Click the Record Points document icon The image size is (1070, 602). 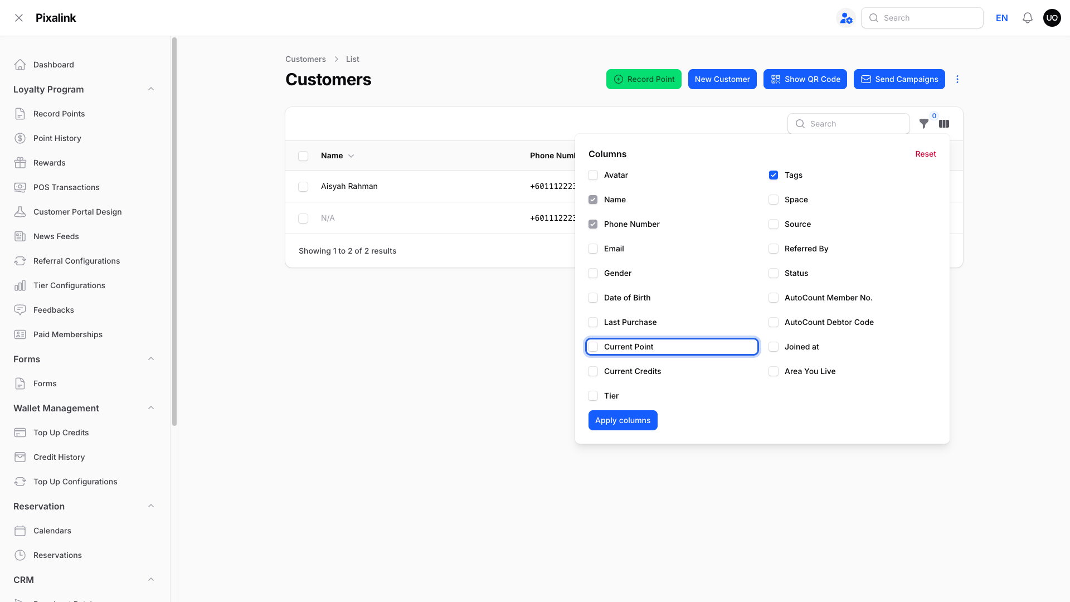click(x=20, y=114)
